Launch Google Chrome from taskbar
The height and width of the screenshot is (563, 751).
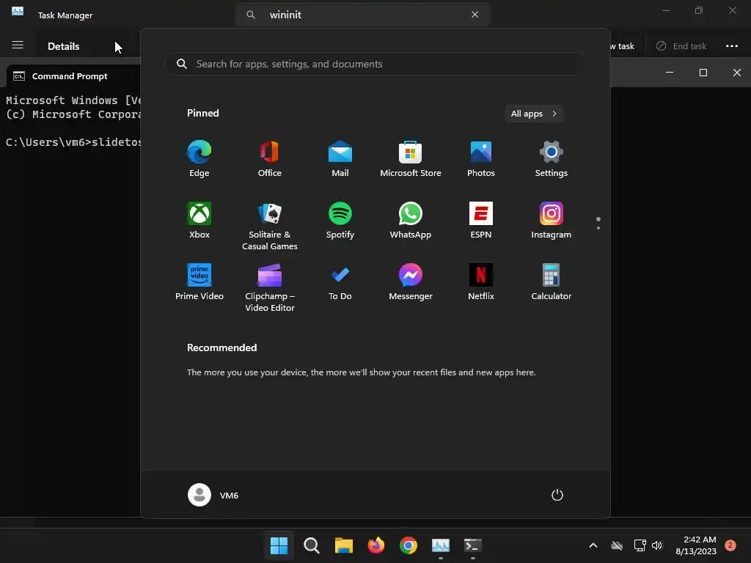click(408, 545)
